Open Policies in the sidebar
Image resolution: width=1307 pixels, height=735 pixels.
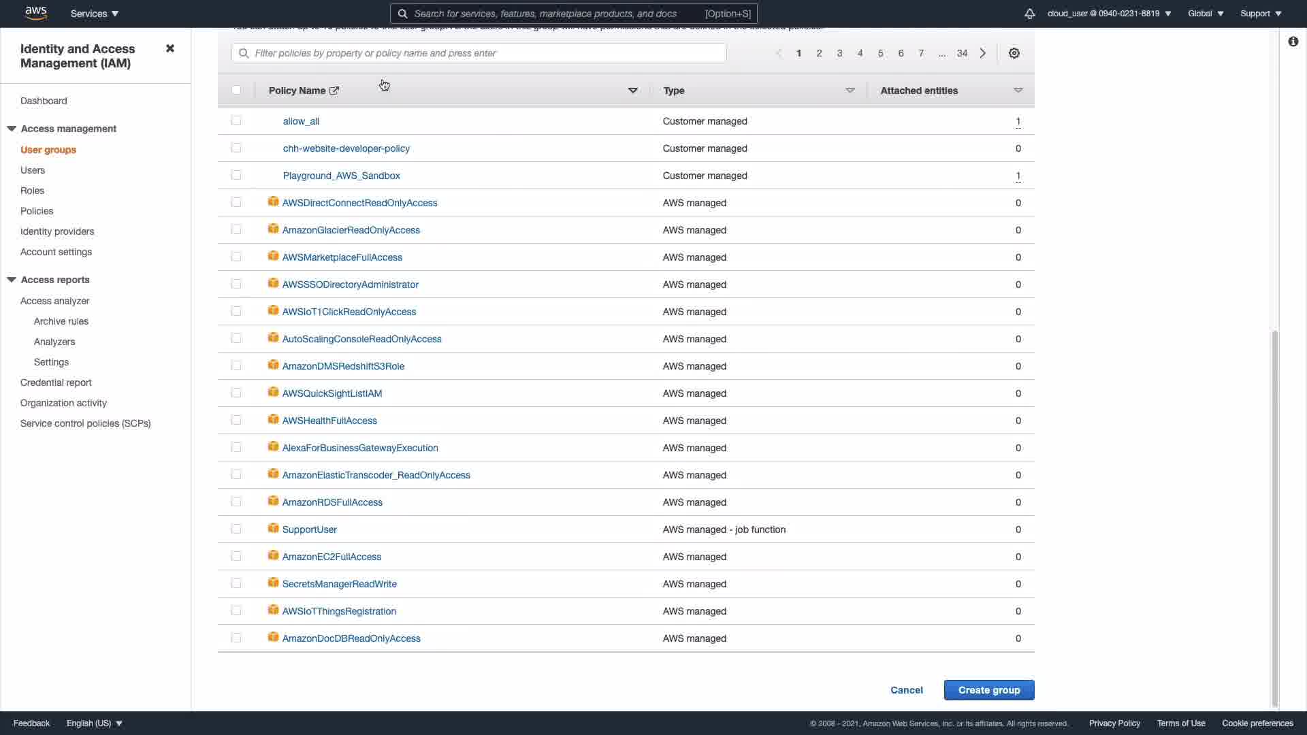click(x=37, y=211)
